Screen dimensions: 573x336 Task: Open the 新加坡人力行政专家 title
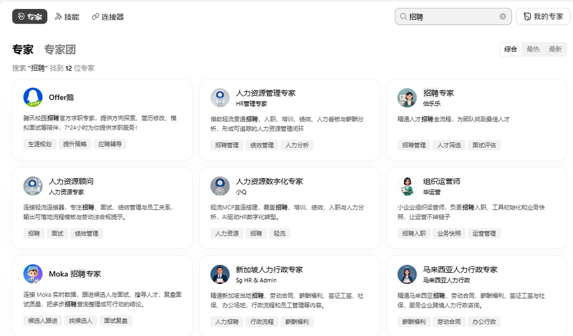click(269, 270)
